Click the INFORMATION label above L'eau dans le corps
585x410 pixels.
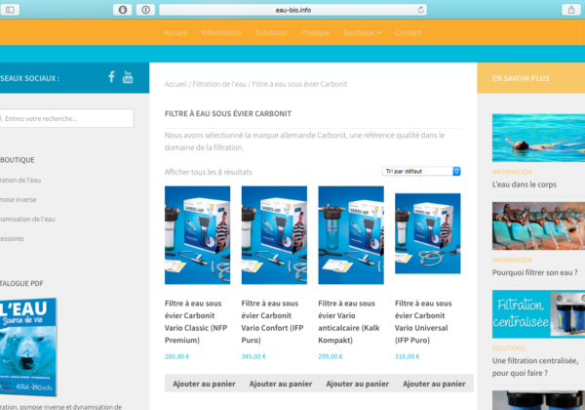tap(512, 172)
